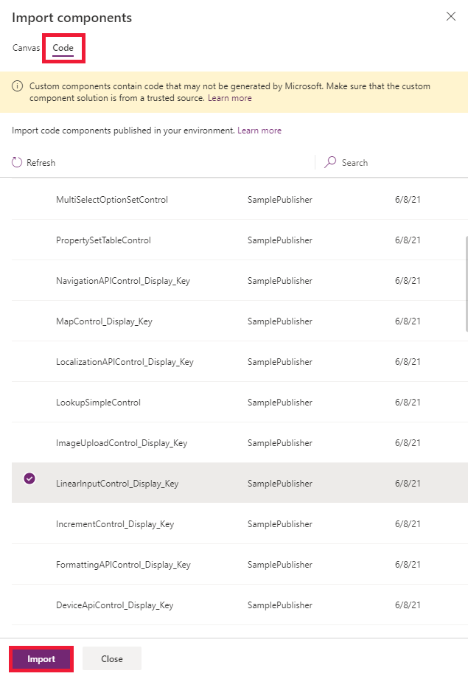Select MapControl_Display_Key in the list

(x=104, y=321)
